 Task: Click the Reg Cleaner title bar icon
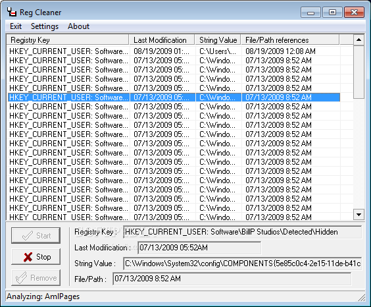pyautogui.click(x=11, y=12)
